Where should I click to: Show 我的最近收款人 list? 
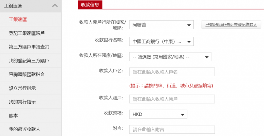tap(24, 129)
